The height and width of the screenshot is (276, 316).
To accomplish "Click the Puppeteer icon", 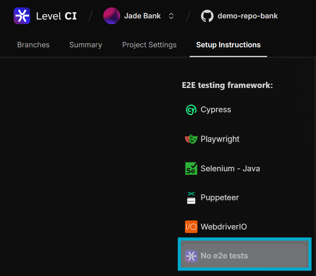I will click(191, 197).
